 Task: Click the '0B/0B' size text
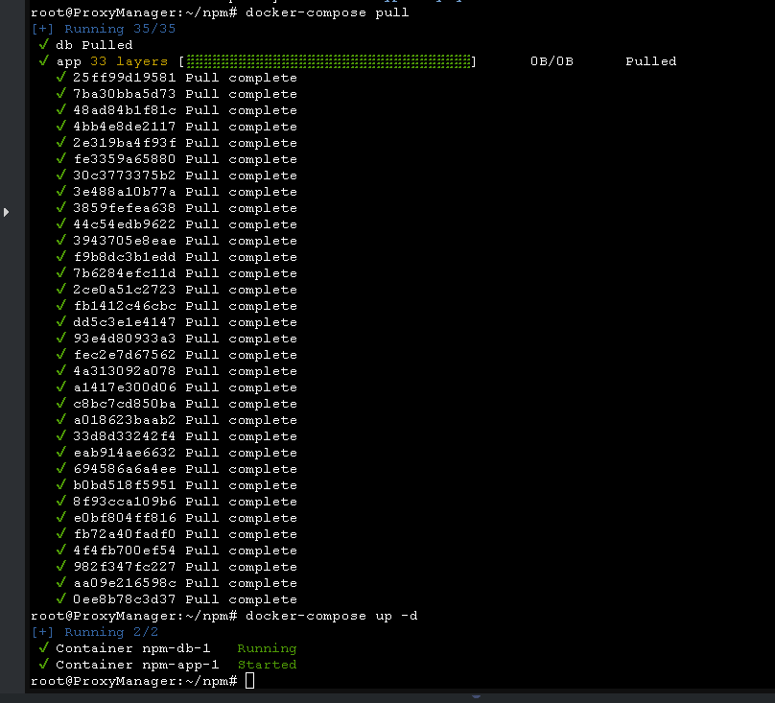pos(552,61)
